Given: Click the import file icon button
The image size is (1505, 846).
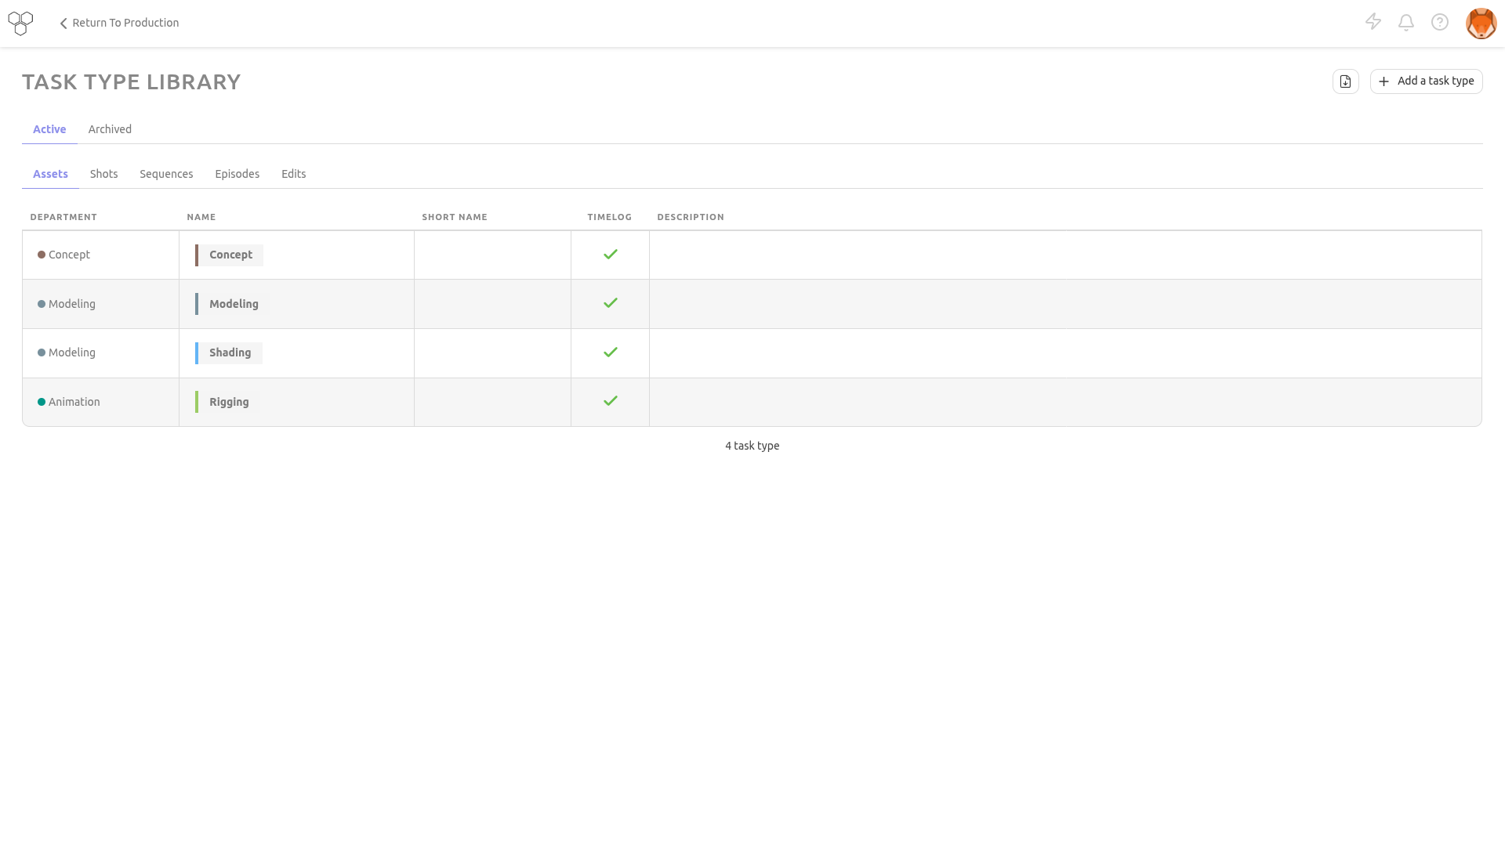Looking at the screenshot, I should [1345, 81].
